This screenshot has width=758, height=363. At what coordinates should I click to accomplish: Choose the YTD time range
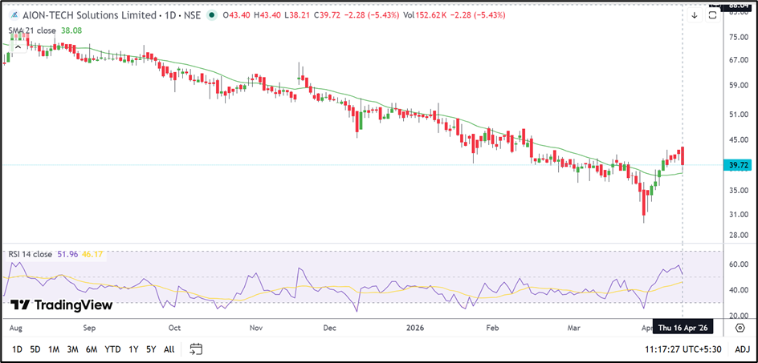(x=112, y=349)
